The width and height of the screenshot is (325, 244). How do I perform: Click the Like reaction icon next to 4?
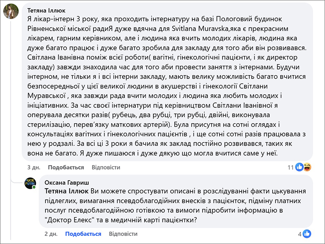pyautogui.click(x=307, y=234)
